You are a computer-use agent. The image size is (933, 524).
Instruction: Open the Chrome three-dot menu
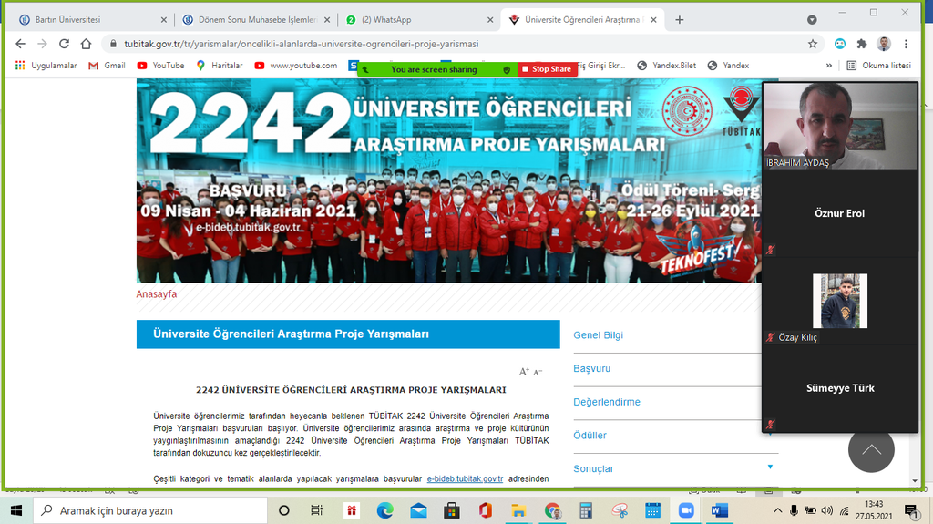click(x=907, y=44)
